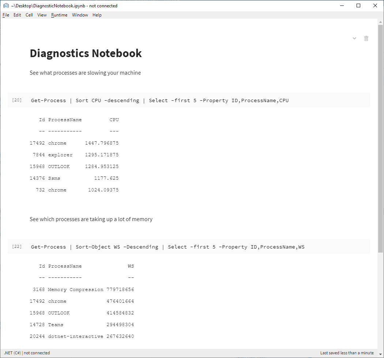Click the Ssms row with CPU 1177.625
Screen dimensions: 384x358
[x=74, y=178]
